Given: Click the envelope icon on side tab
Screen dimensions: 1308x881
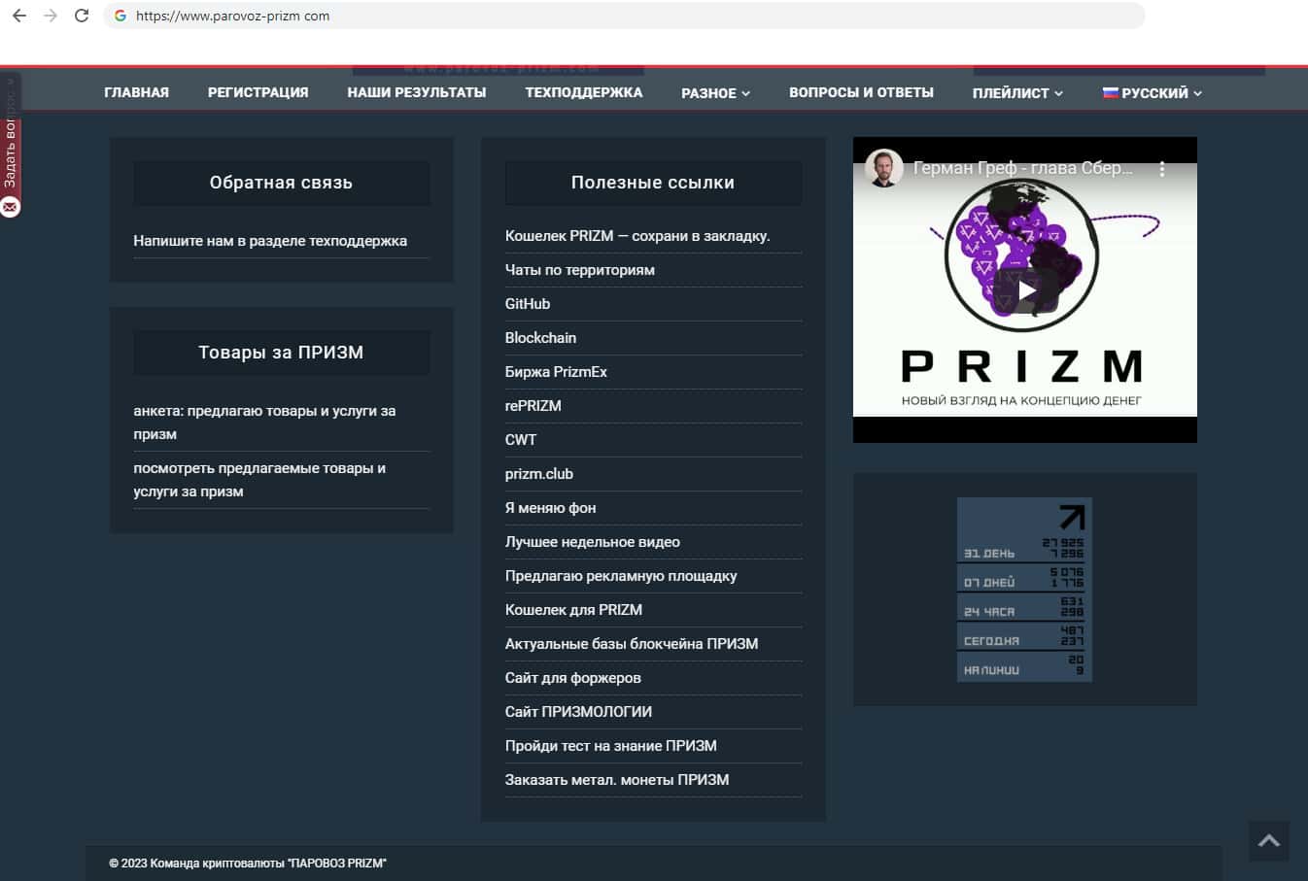Looking at the screenshot, I should 10,206.
